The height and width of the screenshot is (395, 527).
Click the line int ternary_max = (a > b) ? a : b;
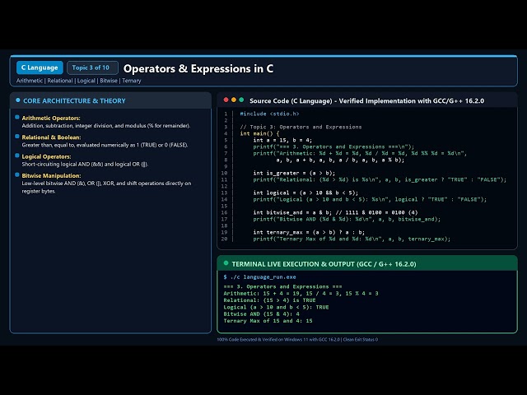point(309,232)
